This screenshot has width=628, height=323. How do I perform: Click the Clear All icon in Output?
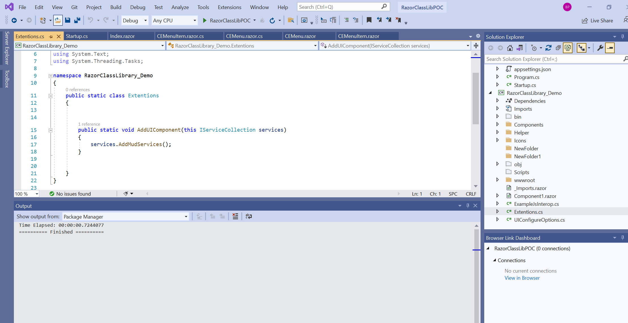(235, 216)
